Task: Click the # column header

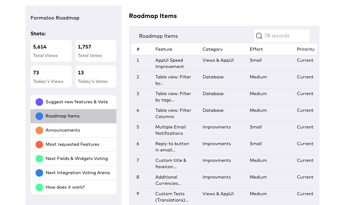Action: [x=138, y=49]
